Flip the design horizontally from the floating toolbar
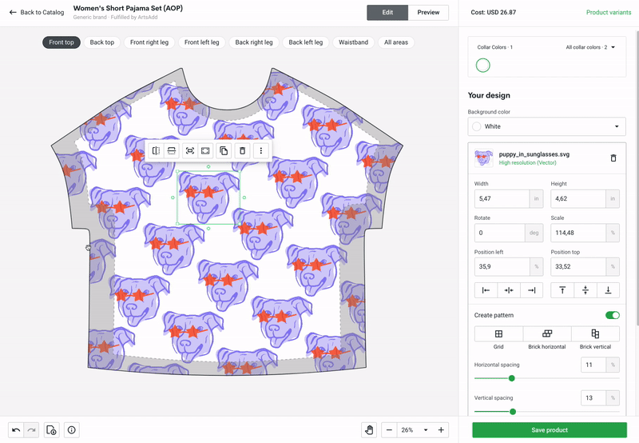The image size is (639, 443). click(156, 151)
